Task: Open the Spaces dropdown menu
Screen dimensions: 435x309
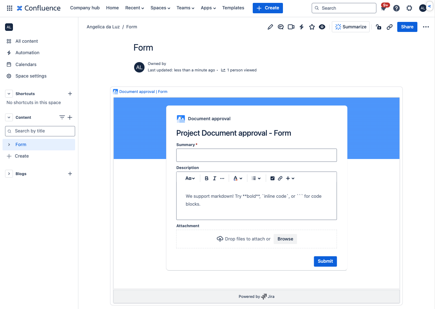Action: [x=160, y=8]
